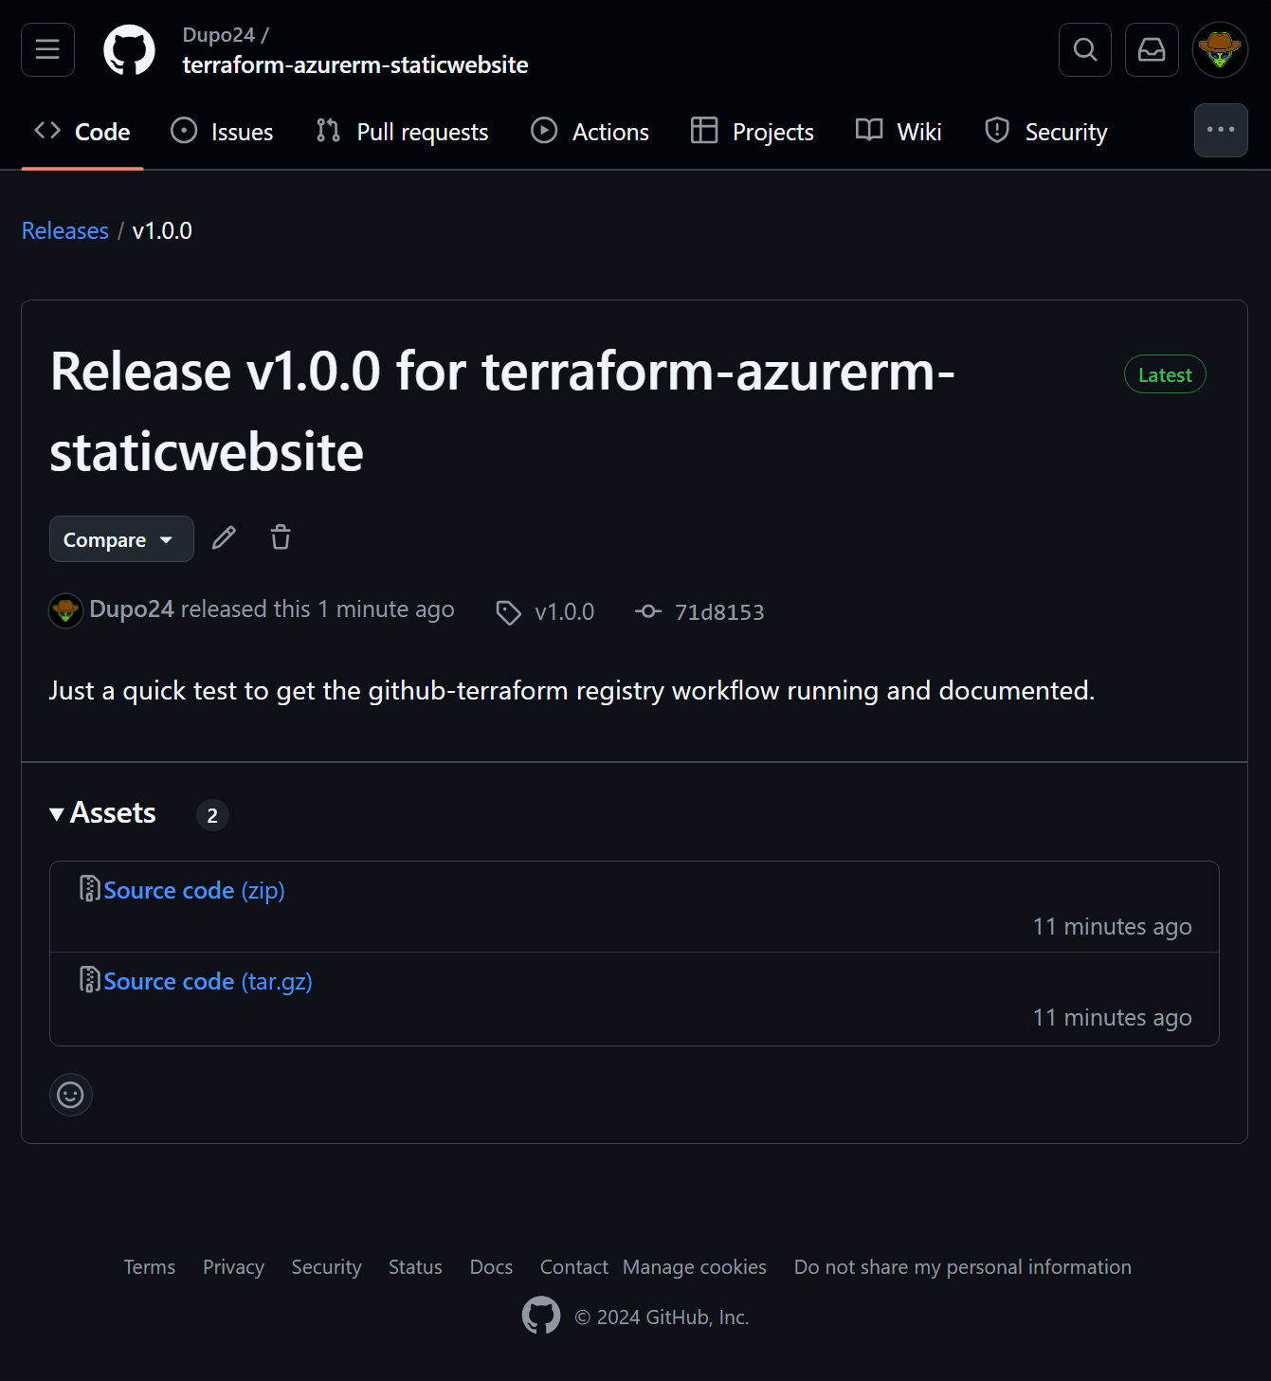This screenshot has height=1381, width=1271.
Task: Open the Docs footer link
Action: click(x=491, y=1267)
